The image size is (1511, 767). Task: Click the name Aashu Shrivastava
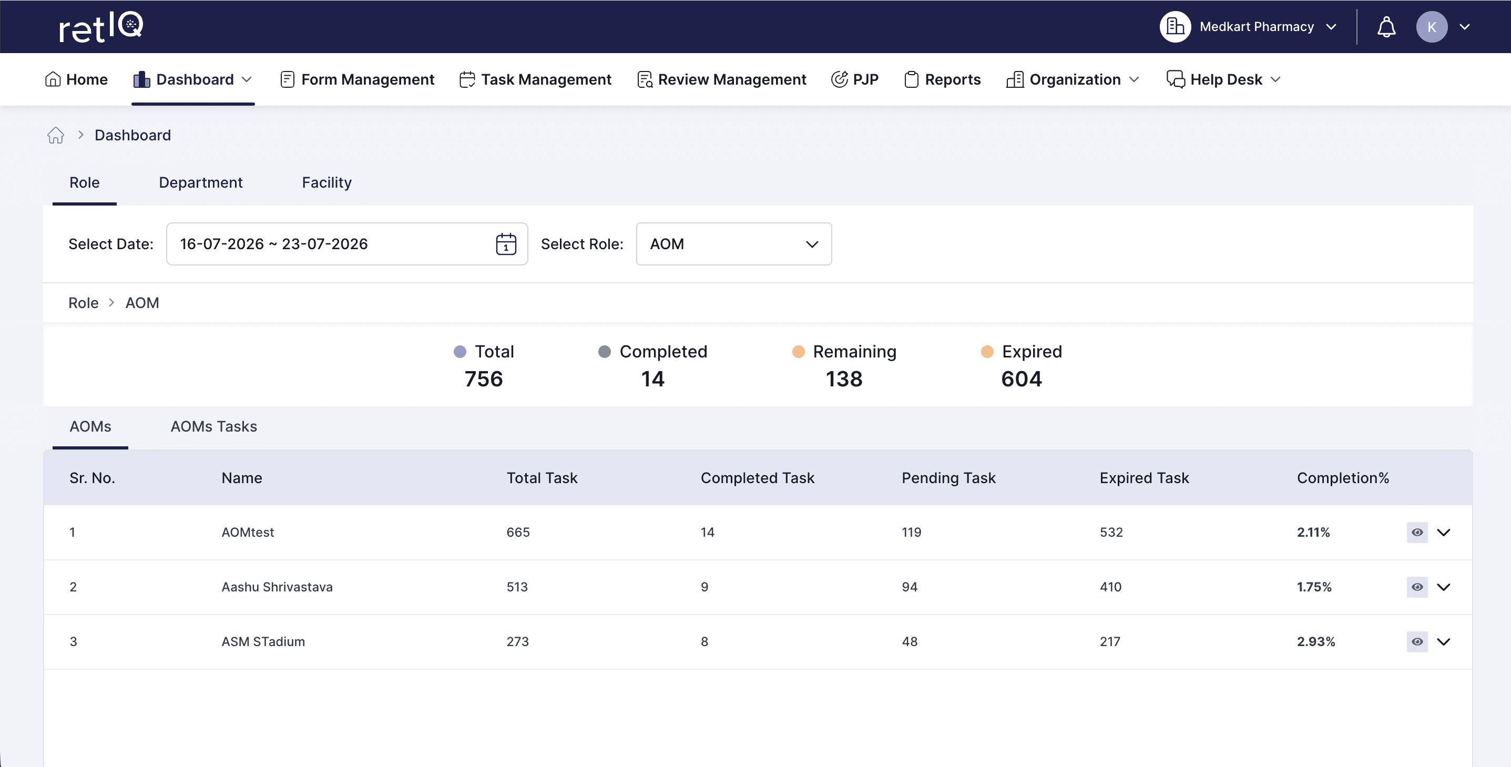(277, 587)
